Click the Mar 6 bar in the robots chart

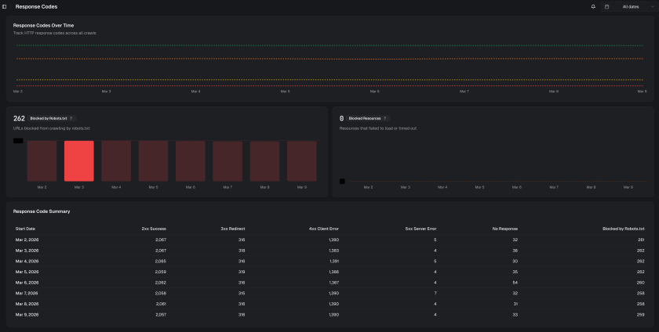[190, 161]
